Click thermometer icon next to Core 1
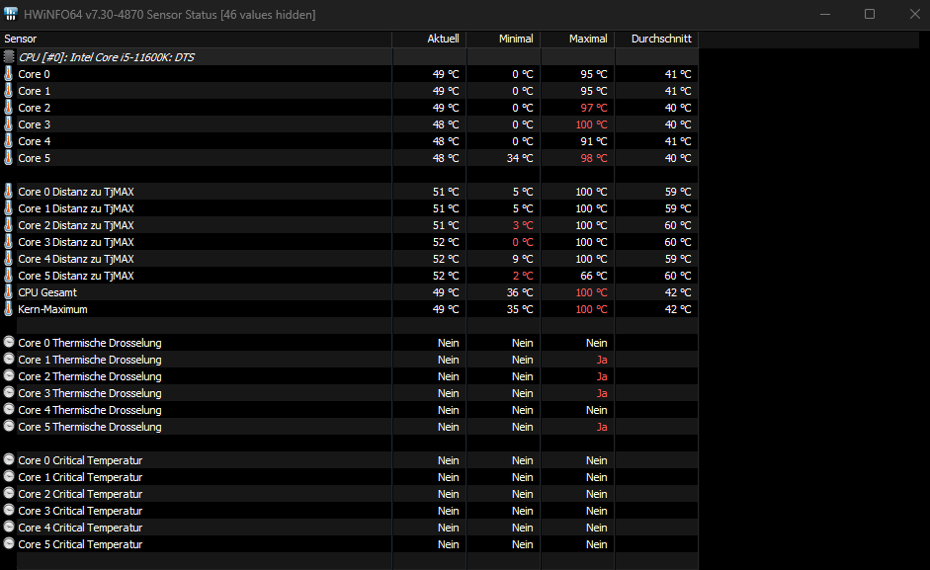The image size is (930, 570). tap(8, 90)
